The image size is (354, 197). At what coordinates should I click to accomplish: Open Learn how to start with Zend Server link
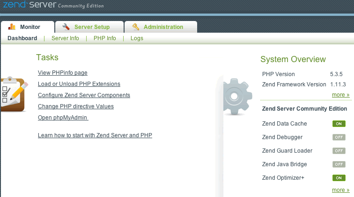[x=95, y=135]
